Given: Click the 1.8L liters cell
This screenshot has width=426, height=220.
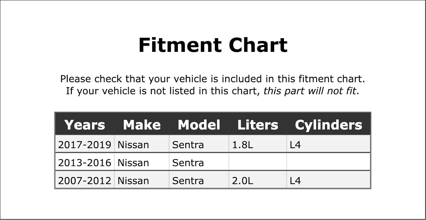Looking at the screenshot, I should [242, 145].
